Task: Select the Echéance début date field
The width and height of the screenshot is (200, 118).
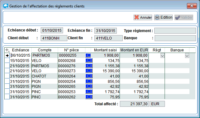Action: coord(52,31)
